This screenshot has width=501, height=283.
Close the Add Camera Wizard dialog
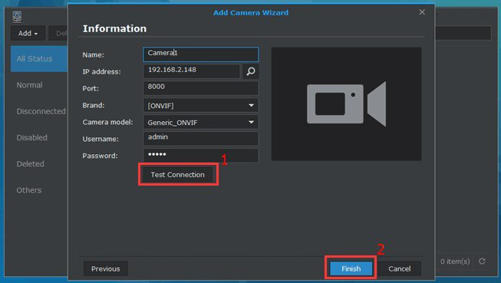[422, 12]
